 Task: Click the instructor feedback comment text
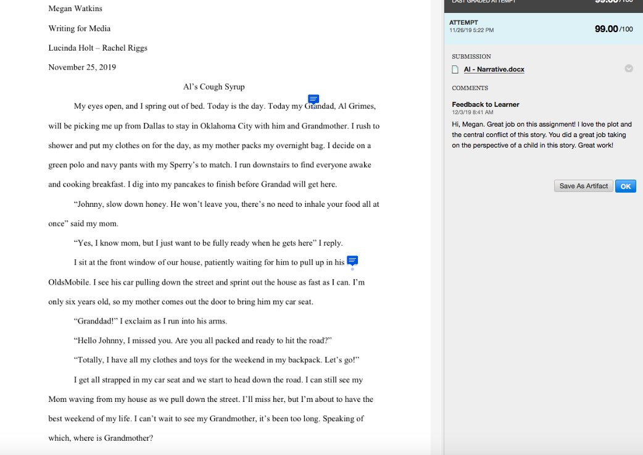click(541, 135)
